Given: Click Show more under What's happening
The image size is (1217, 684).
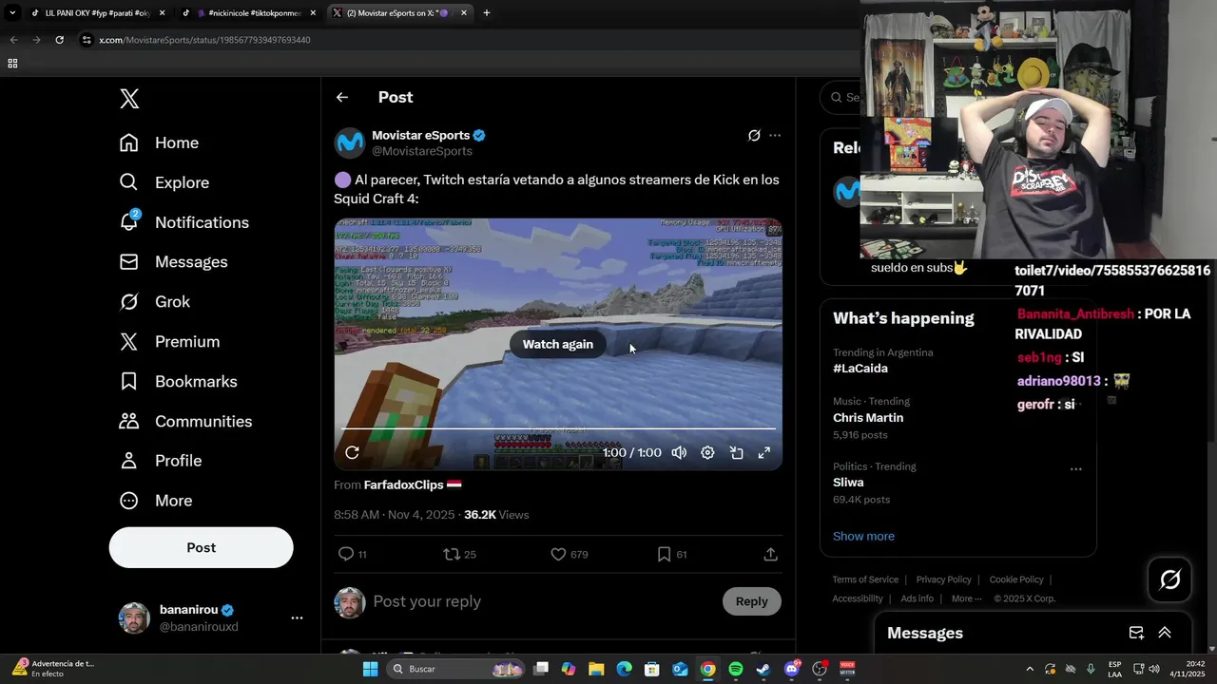Looking at the screenshot, I should point(863,536).
